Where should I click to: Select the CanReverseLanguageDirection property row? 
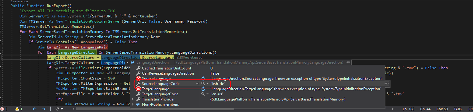(168, 73)
